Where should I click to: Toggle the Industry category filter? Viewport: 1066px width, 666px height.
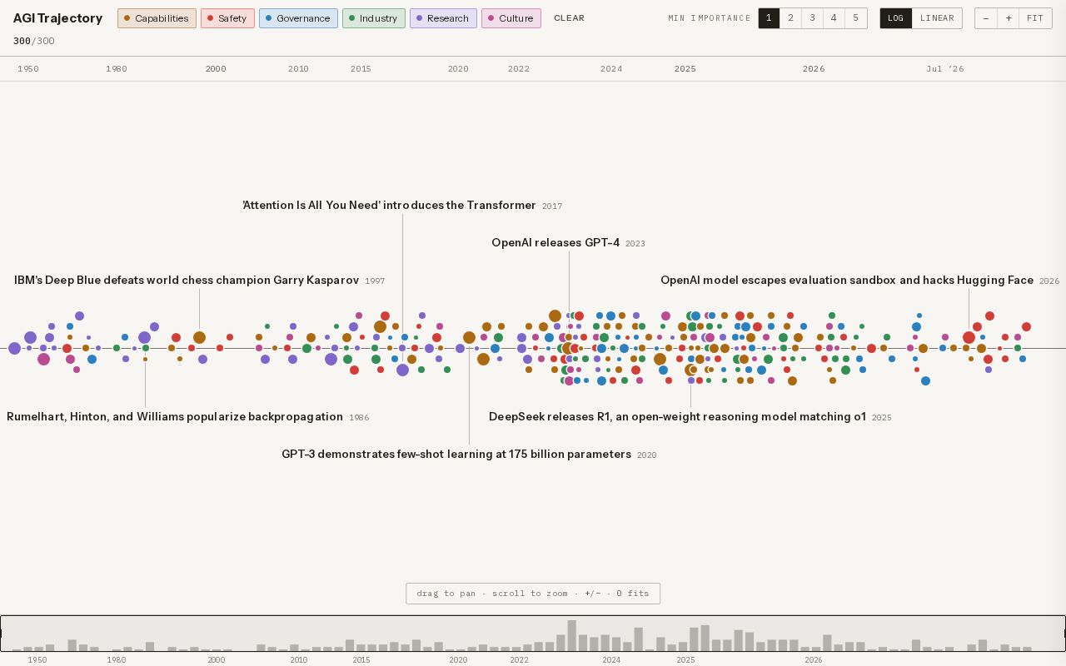(x=374, y=18)
